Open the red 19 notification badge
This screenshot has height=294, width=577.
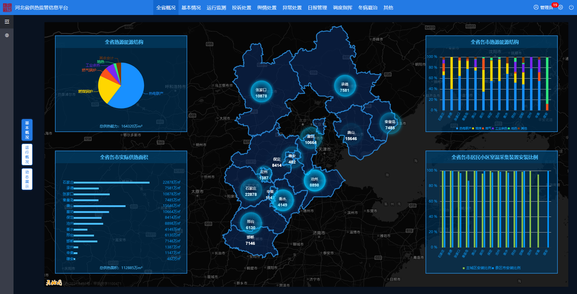click(x=555, y=5)
